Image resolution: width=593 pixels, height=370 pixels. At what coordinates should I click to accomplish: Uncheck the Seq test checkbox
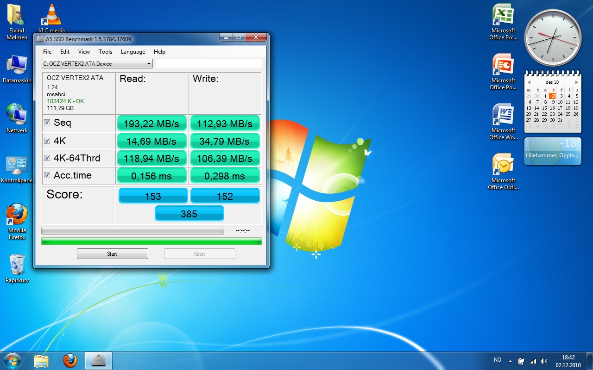click(x=47, y=123)
